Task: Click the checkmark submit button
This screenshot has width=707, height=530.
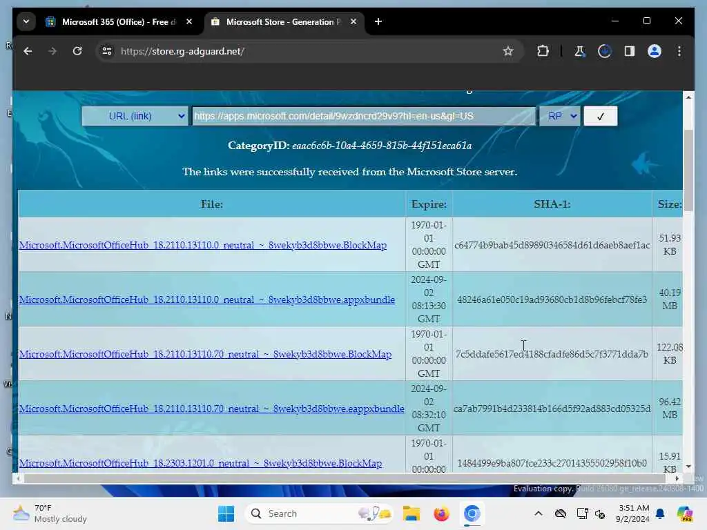Action: click(x=600, y=116)
